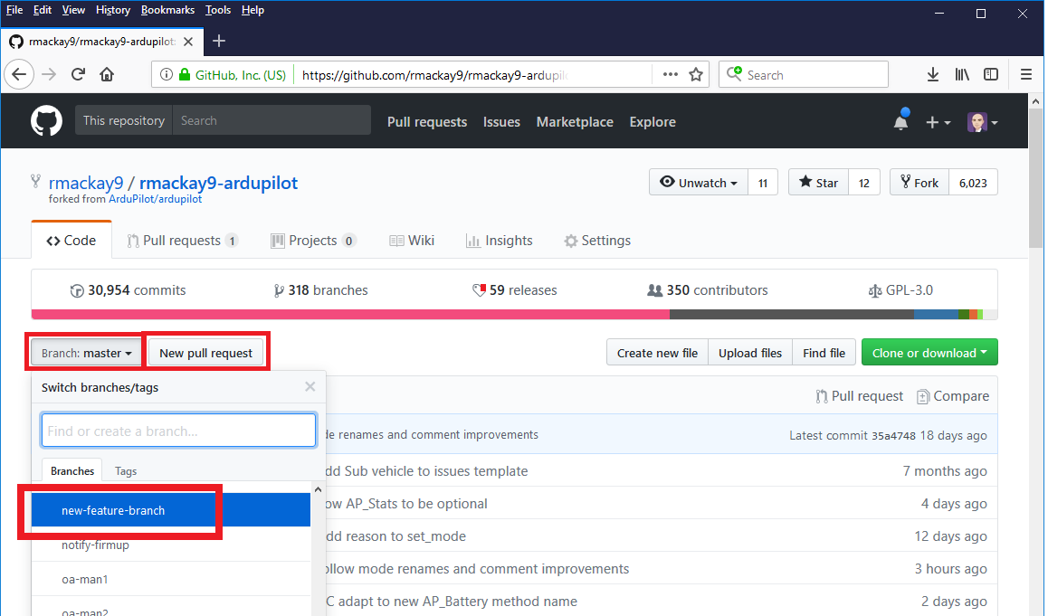Open the Firefox hamburger menu
1048x616 pixels.
pyautogui.click(x=1025, y=75)
